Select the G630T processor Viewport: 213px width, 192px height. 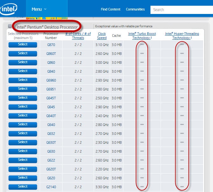click(23, 142)
